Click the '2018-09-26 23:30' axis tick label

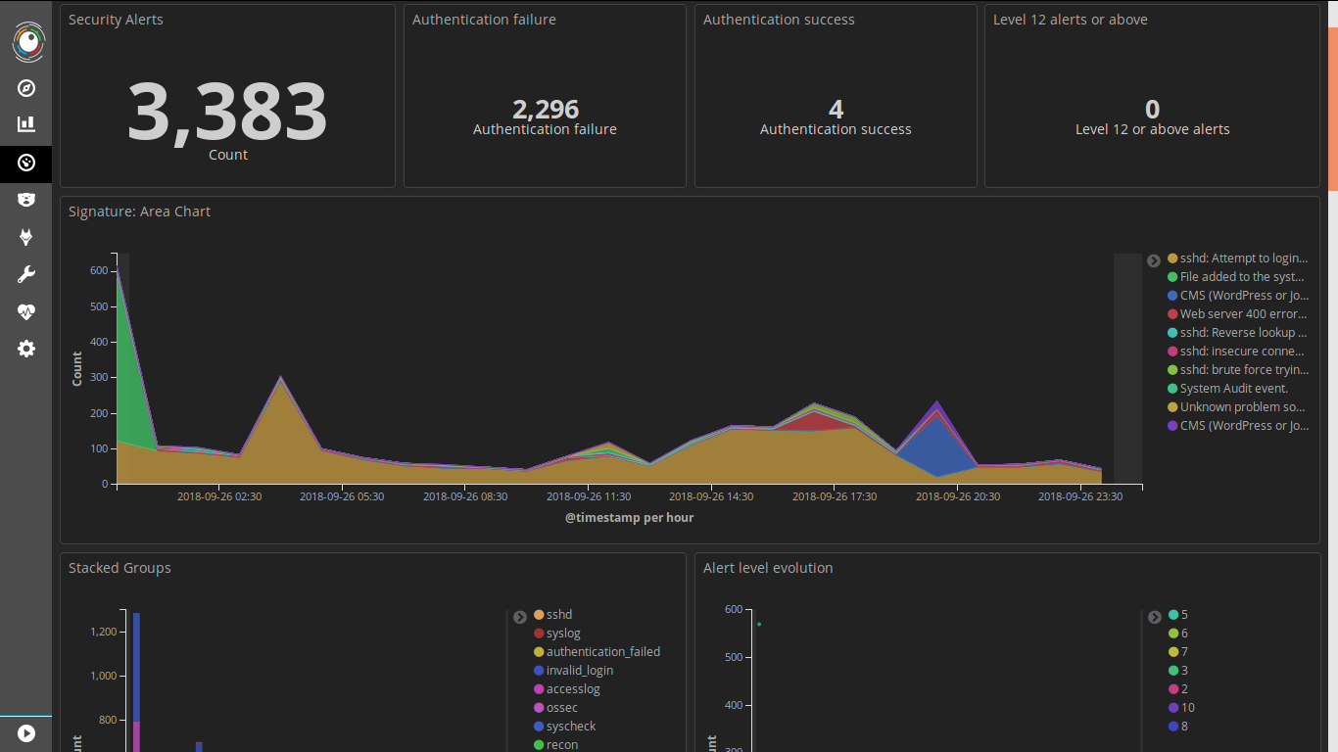1080,496
